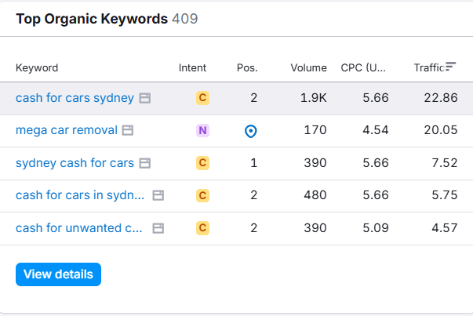Open the mega car removal keyword link

(x=67, y=130)
